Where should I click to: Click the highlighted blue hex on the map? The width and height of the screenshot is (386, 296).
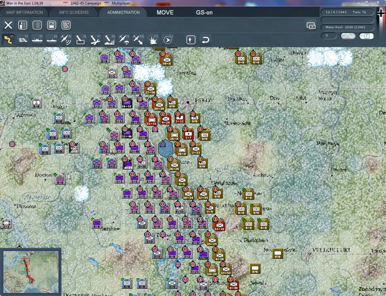[166, 149]
